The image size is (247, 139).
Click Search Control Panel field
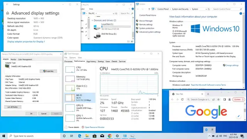tap(227, 9)
